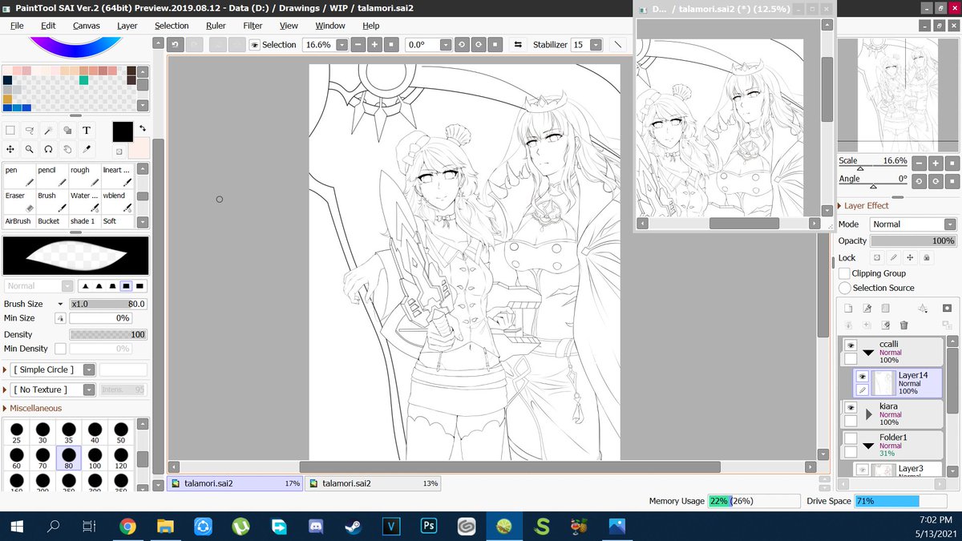This screenshot has height=541, width=962.
Task: Select the Magic Wand tool
Action: coord(49,130)
